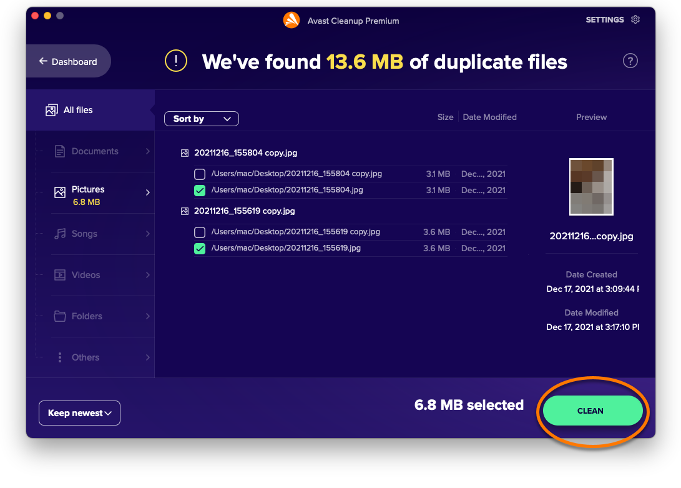This screenshot has height=488, width=681.
Task: Go back to Dashboard
Action: pos(68,61)
